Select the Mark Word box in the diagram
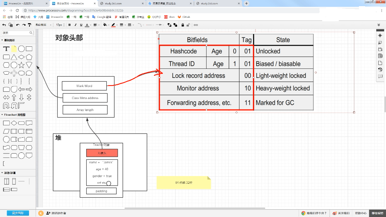The image size is (386, 217). coord(84,86)
